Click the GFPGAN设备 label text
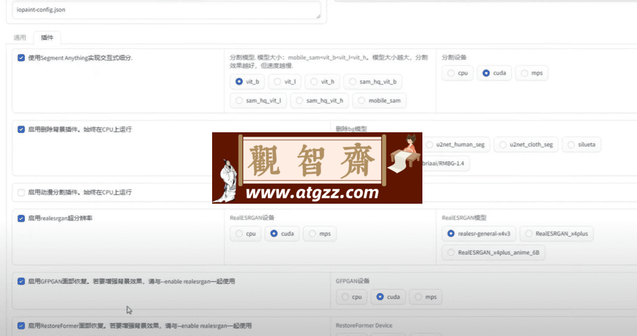This screenshot has height=336, width=637. click(x=353, y=281)
